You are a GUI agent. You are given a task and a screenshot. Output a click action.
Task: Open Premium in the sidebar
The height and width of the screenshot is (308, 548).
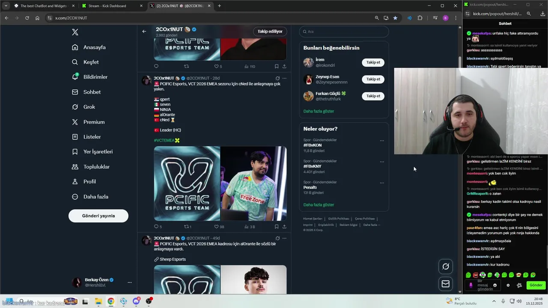pyautogui.click(x=89, y=122)
